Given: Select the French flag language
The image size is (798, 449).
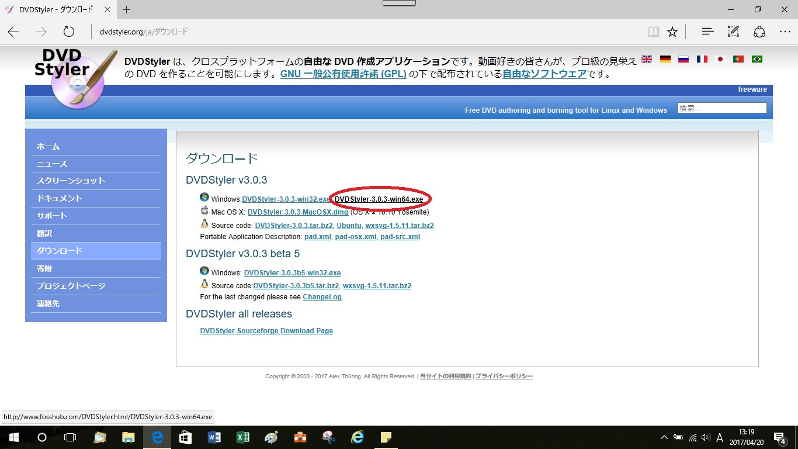Looking at the screenshot, I should (x=702, y=59).
